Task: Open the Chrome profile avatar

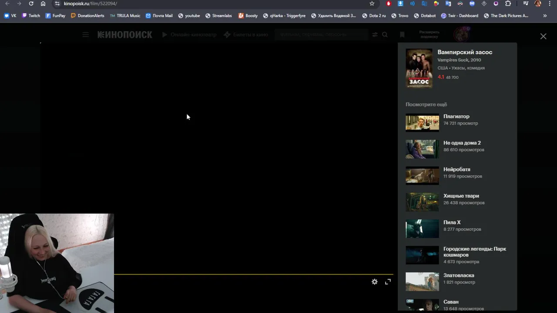Action: click(538, 3)
